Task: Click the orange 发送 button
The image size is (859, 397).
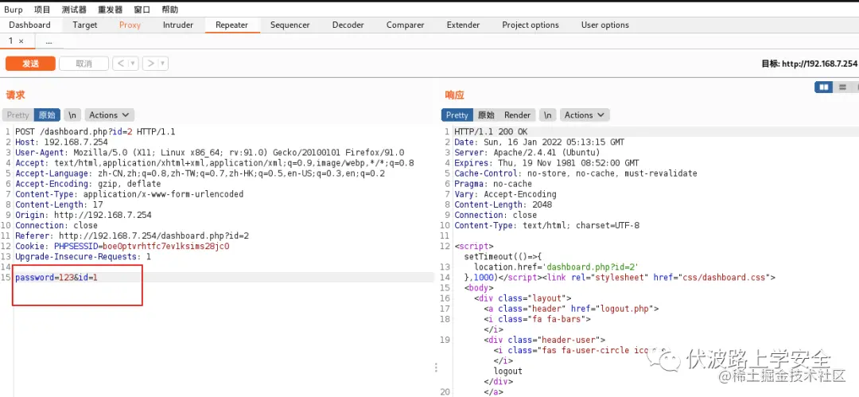Action: tap(31, 64)
